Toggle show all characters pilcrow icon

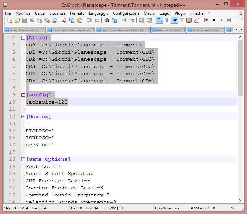166,20
